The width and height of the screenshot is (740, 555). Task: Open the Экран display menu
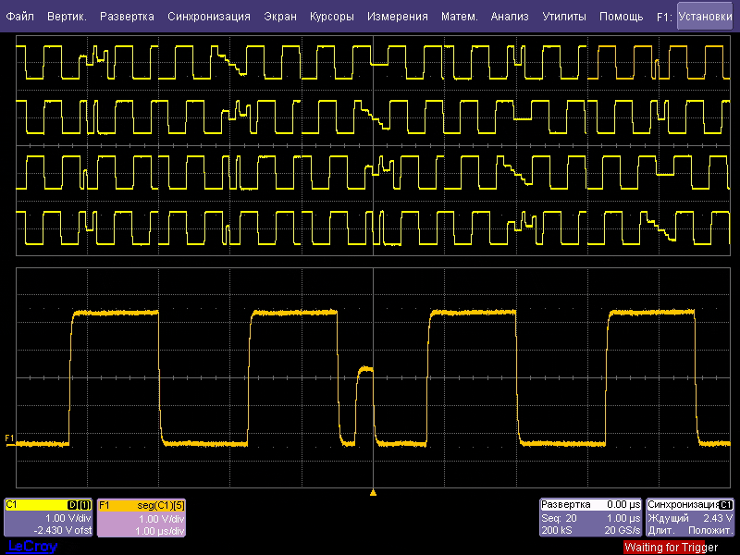pos(280,17)
